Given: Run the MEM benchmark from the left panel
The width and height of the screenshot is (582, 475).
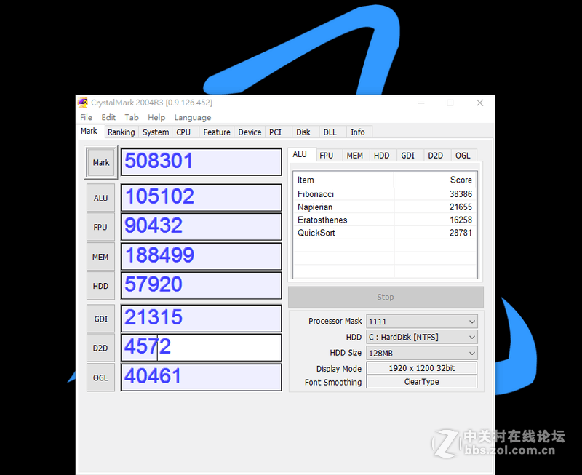Looking at the screenshot, I should (100, 256).
